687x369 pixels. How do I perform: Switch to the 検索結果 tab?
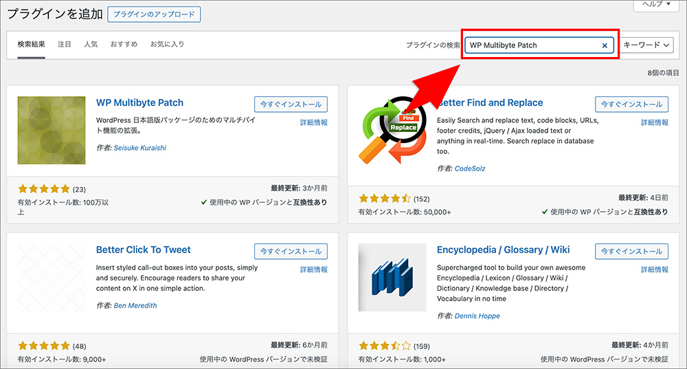click(x=31, y=44)
